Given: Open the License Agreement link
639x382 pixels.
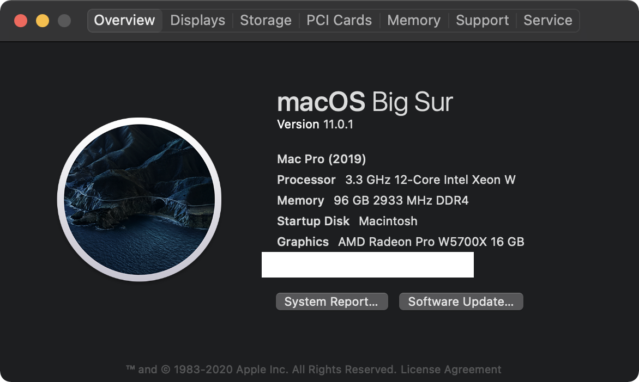Looking at the screenshot, I should [x=451, y=369].
